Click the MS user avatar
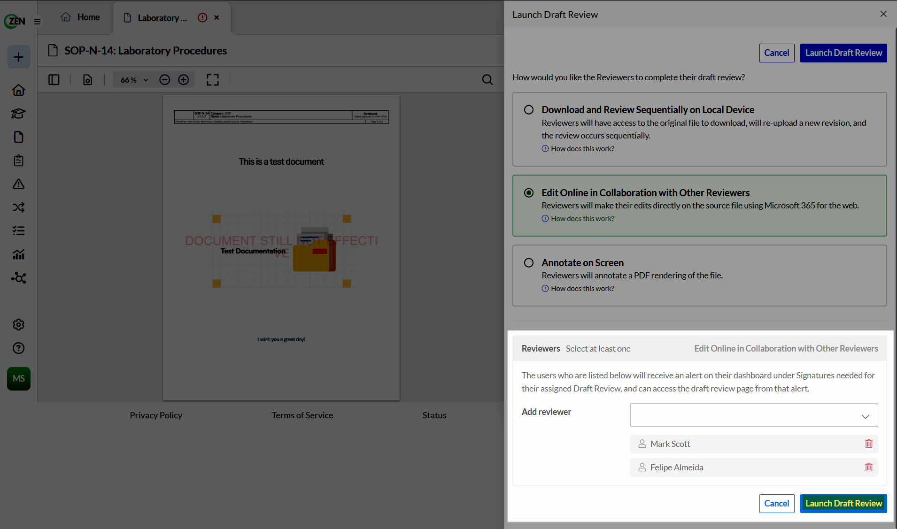897x529 pixels. pyautogui.click(x=19, y=379)
